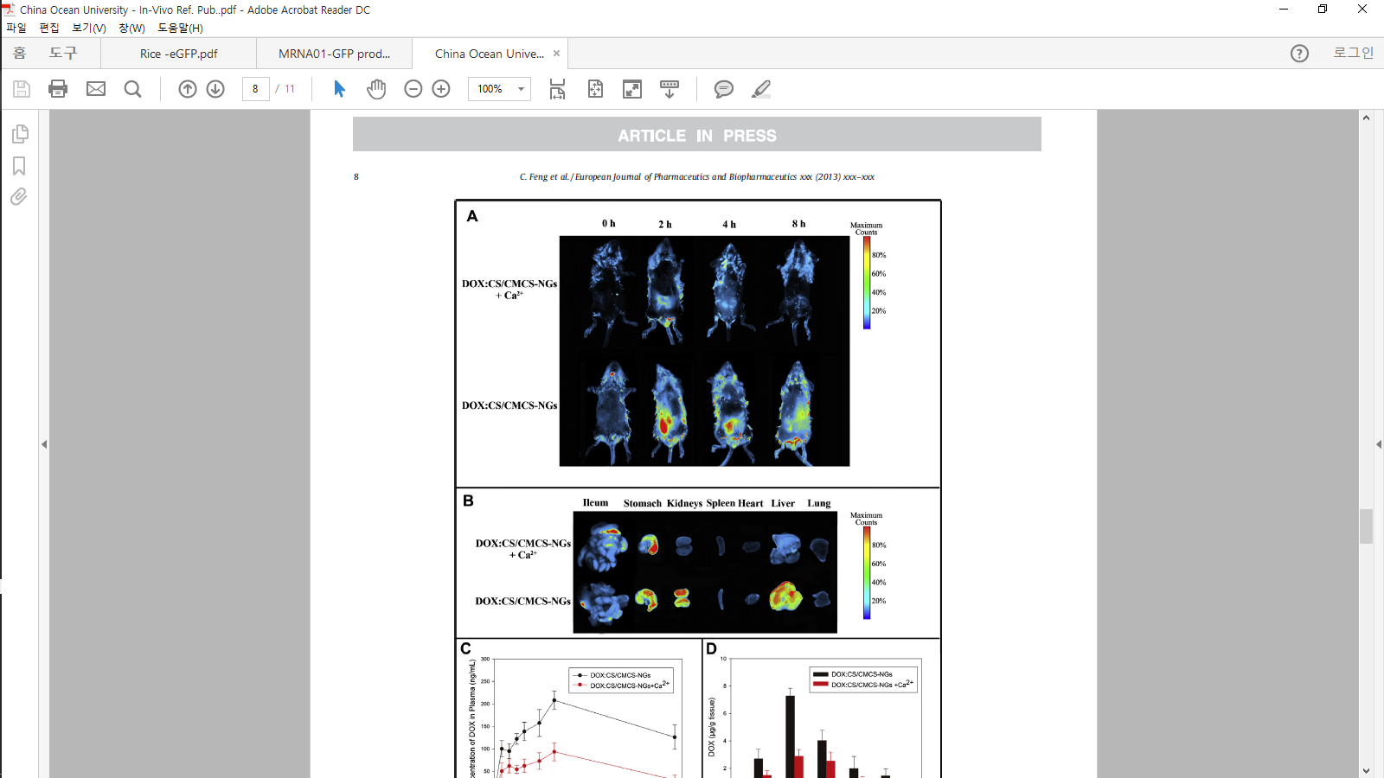Switch to MRNA01-GFP prod... tab
The image size is (1384, 778).
point(335,54)
